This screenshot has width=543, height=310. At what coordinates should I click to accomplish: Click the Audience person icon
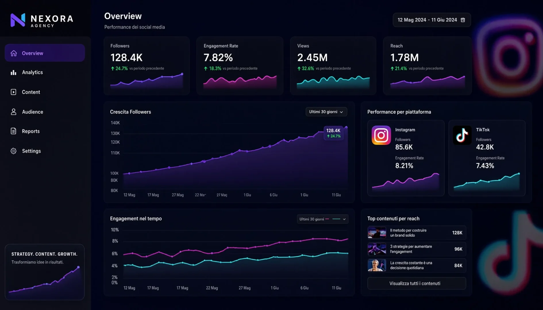point(14,112)
